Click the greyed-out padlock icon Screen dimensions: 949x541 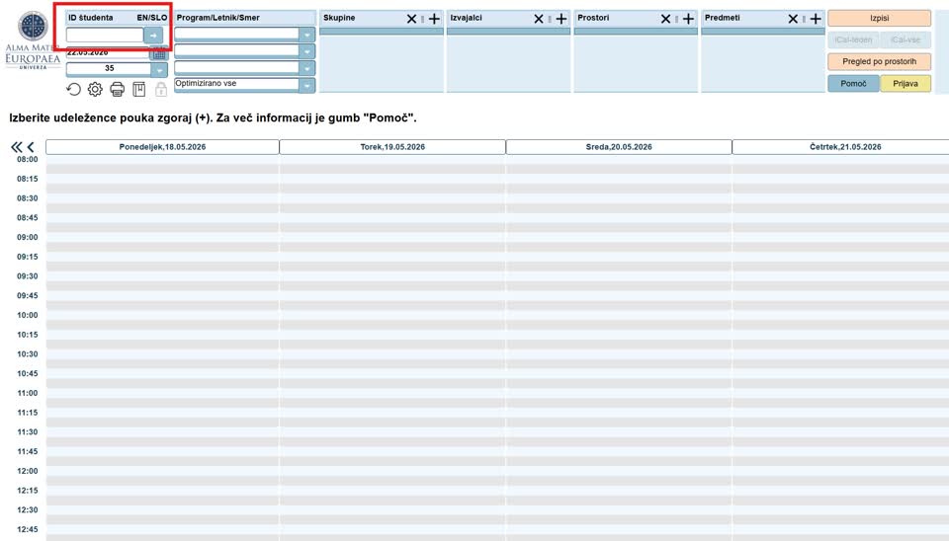(x=161, y=90)
